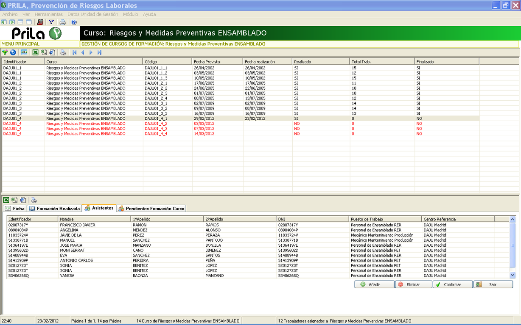The width and height of the screenshot is (521, 325).
Task: Jump to last record navigation arrow
Action: [99, 52]
